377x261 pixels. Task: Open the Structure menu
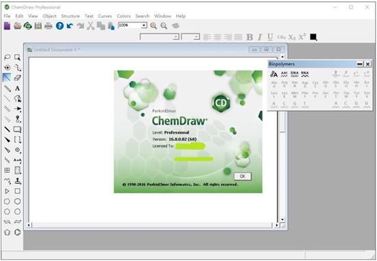coord(71,16)
